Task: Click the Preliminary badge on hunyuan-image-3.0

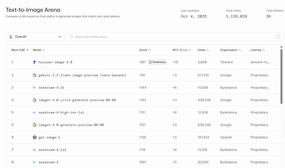Action: (x=157, y=62)
